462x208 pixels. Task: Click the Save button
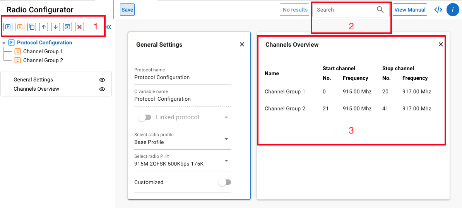tap(127, 10)
